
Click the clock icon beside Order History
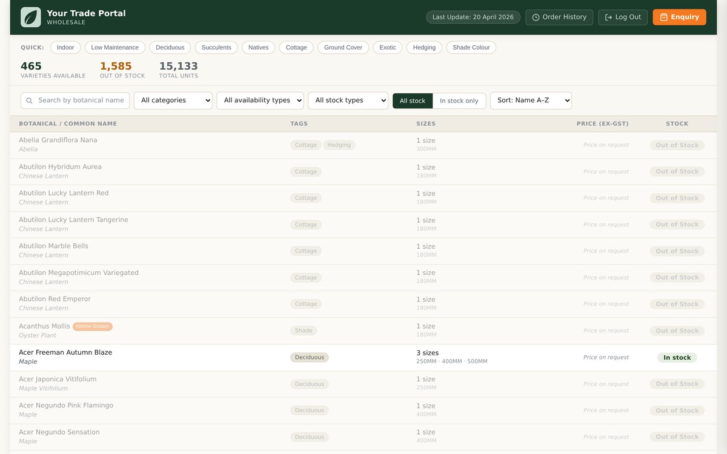534,17
